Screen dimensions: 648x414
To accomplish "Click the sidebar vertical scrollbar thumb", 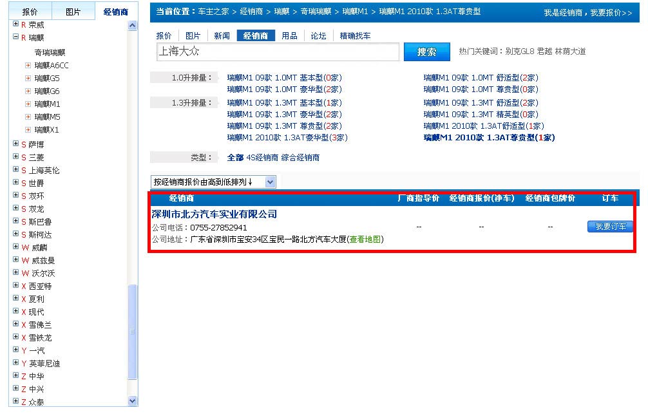I will pyautogui.click(x=132, y=332).
